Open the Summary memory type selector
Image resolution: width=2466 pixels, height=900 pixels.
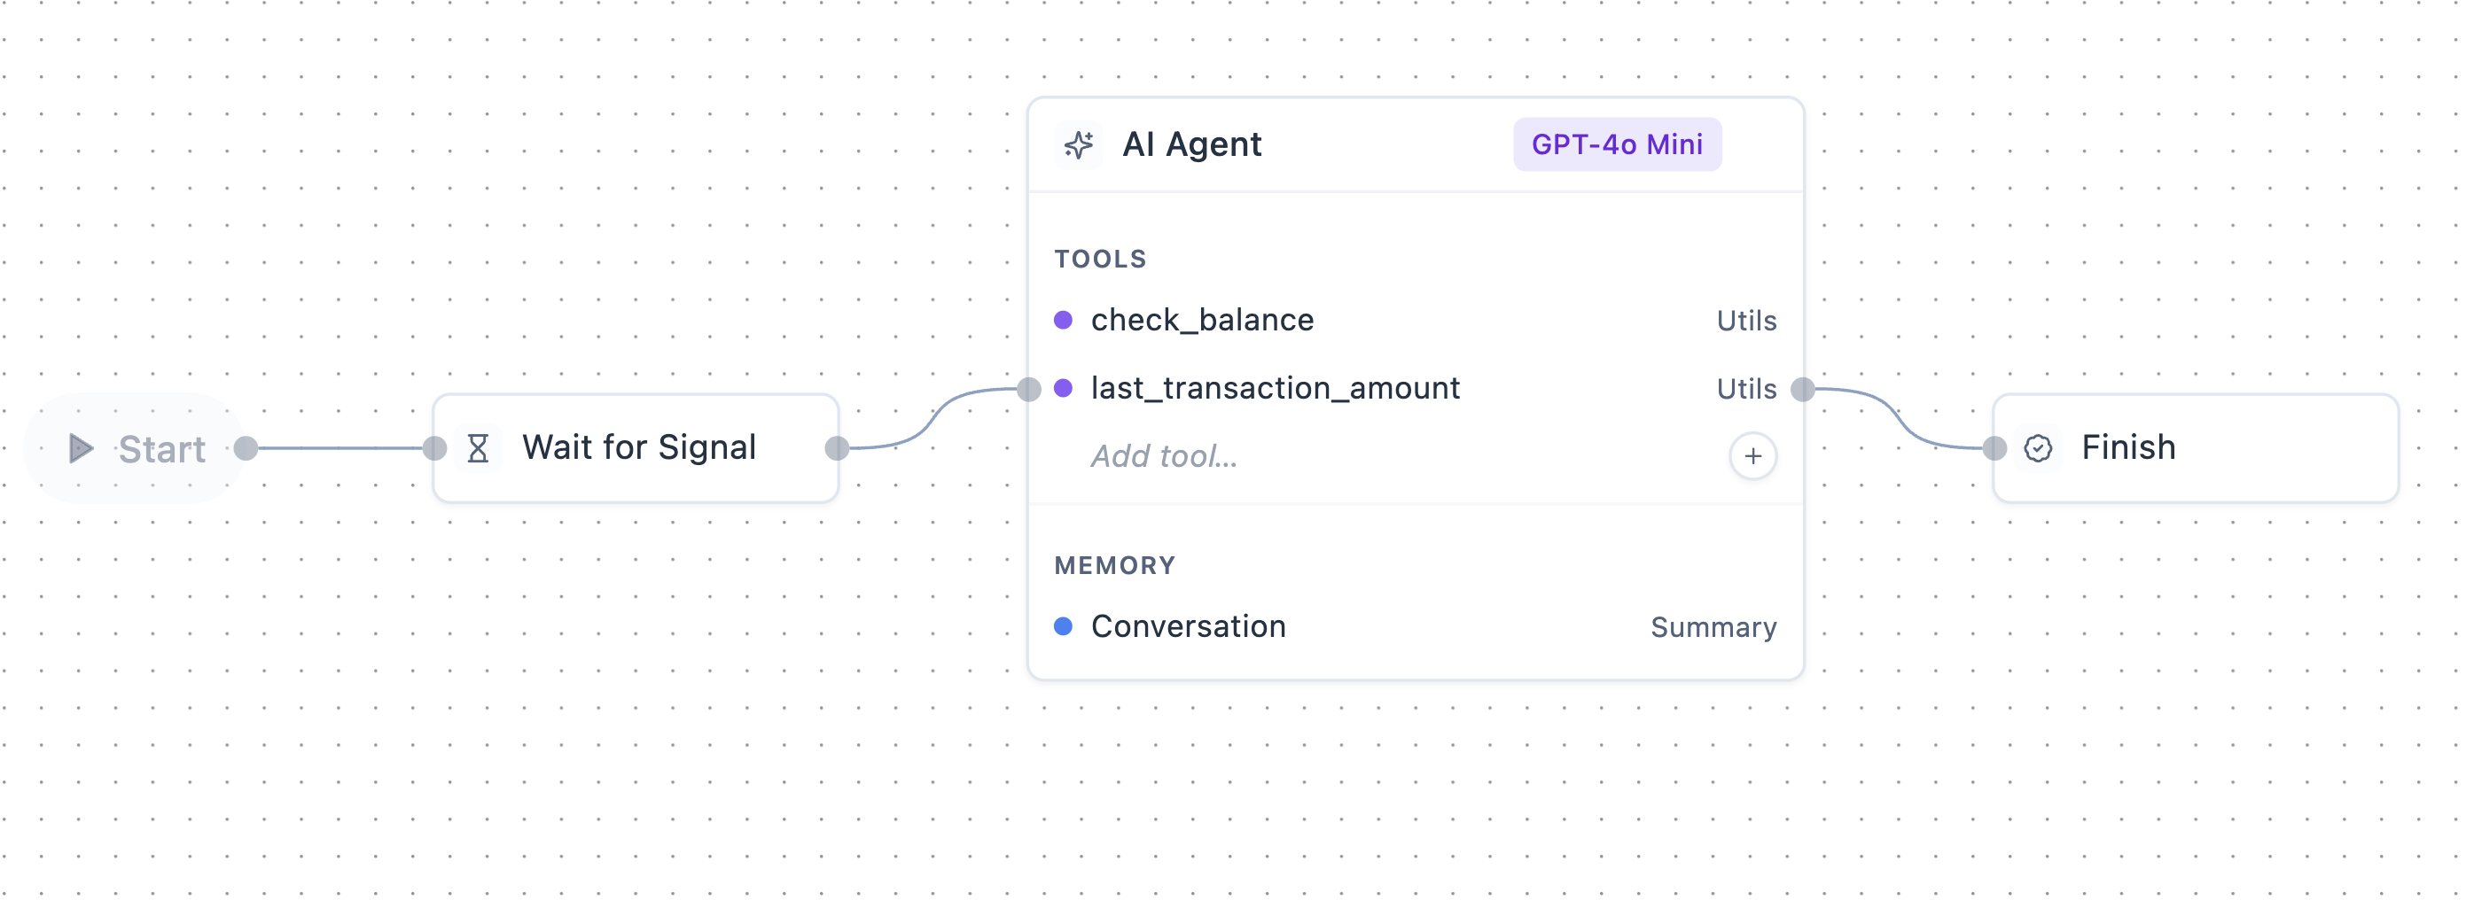pyautogui.click(x=1713, y=626)
